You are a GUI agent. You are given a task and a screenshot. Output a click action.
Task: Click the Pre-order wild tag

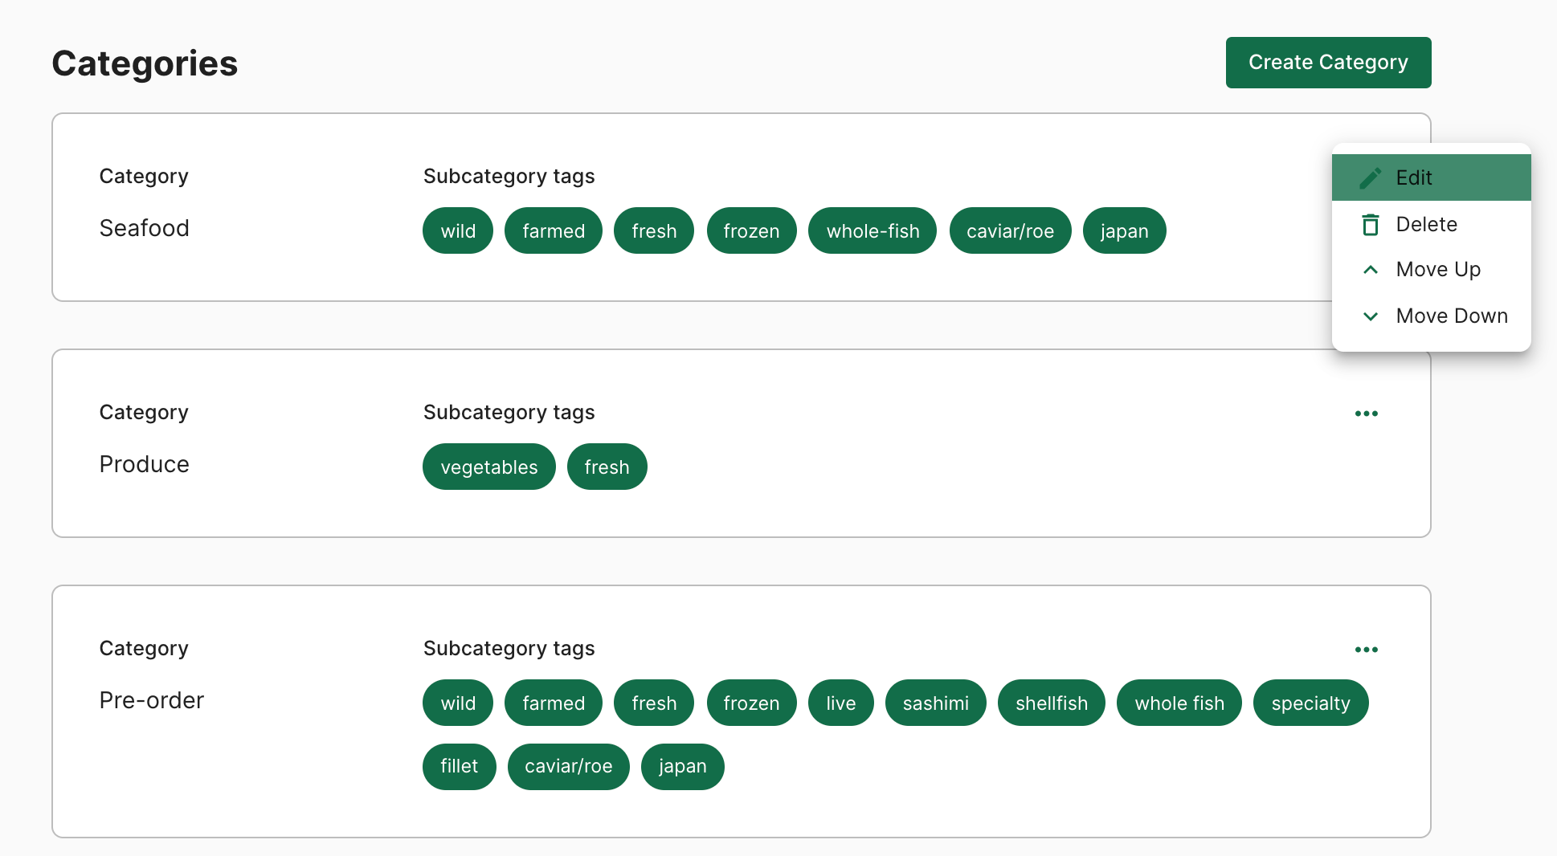coord(458,703)
